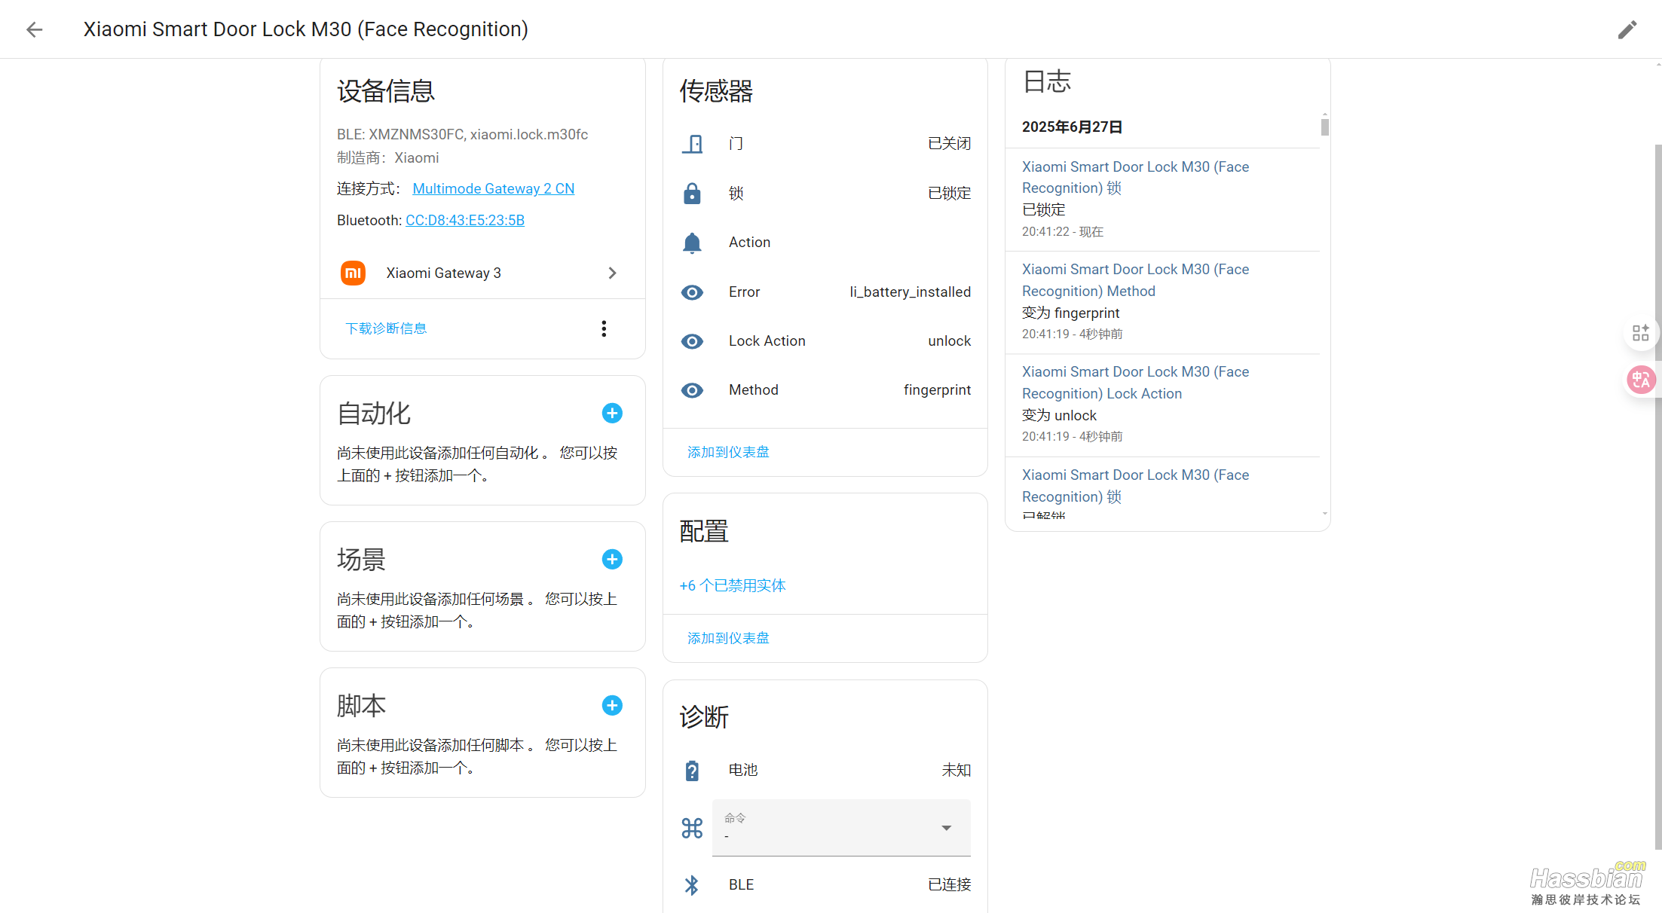Open the 命令 command dropdown
The image size is (1662, 913).
tap(841, 828)
